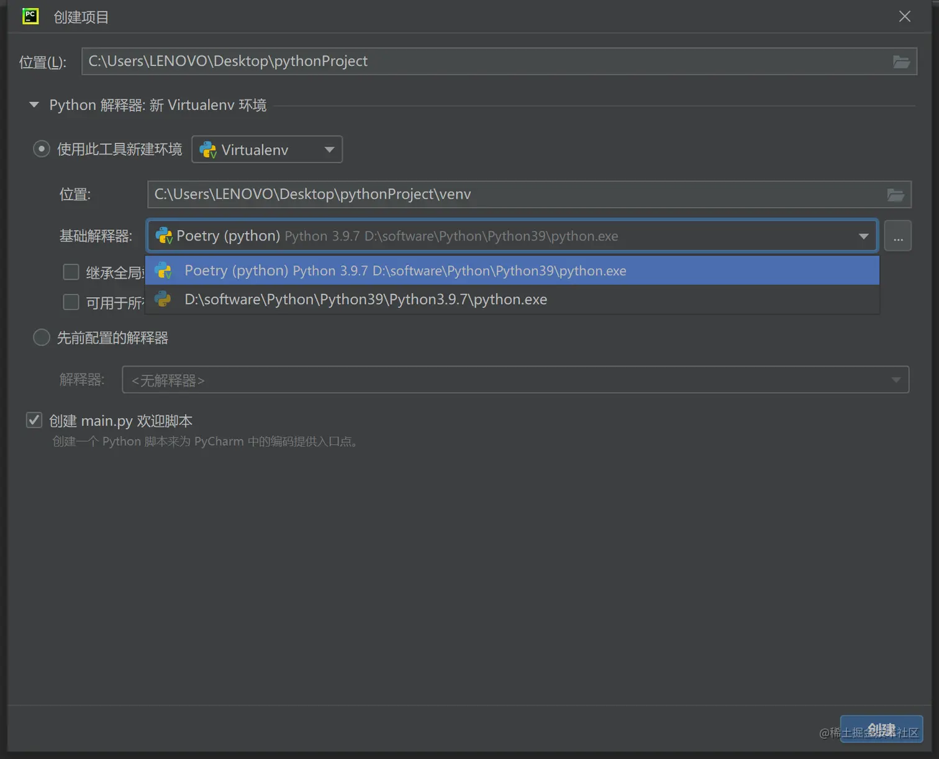Click the 创建 main.py 欢迎脚本 label
This screenshot has height=759, width=939.
point(121,421)
